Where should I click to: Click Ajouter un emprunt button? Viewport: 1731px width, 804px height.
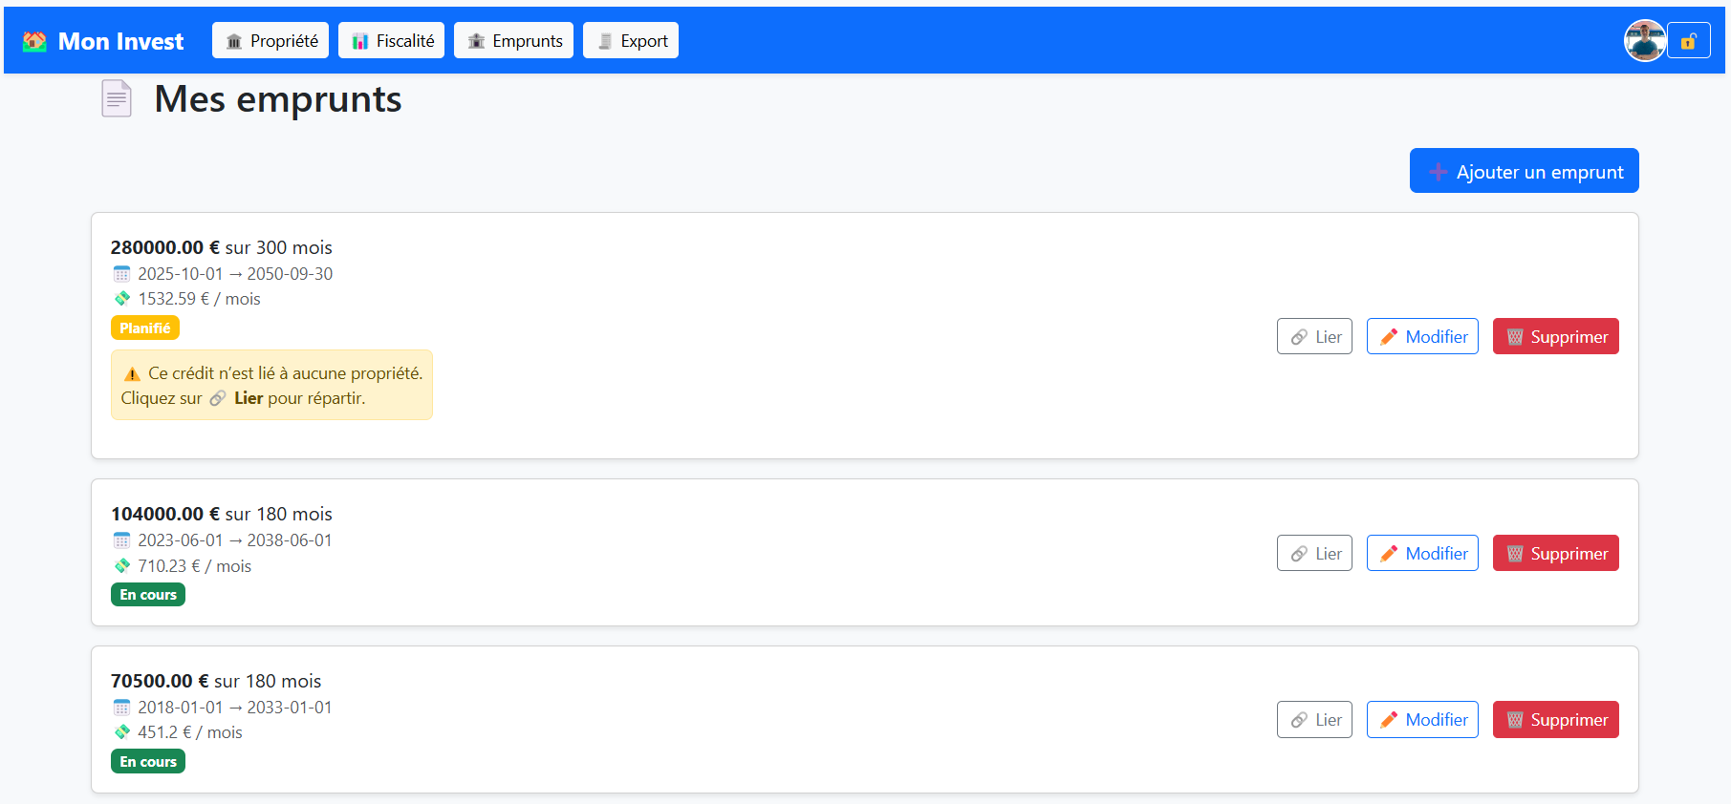tap(1524, 172)
